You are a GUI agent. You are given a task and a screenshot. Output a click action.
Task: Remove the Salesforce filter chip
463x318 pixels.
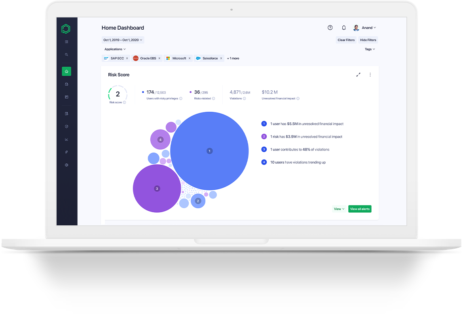220,58
